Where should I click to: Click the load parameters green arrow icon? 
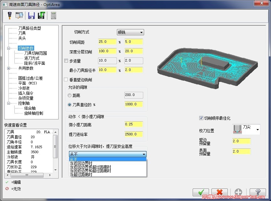(41, 15)
